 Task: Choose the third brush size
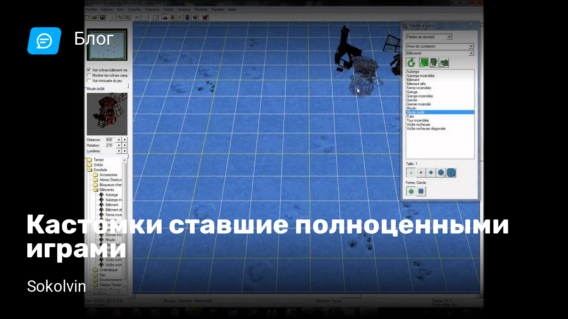coord(431,173)
